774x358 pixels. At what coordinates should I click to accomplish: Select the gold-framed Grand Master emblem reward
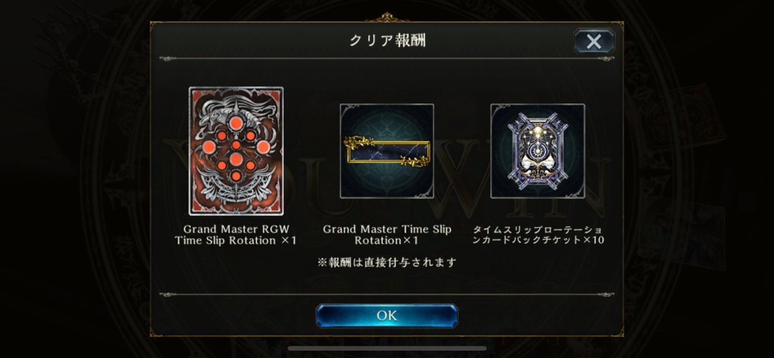coord(387,151)
